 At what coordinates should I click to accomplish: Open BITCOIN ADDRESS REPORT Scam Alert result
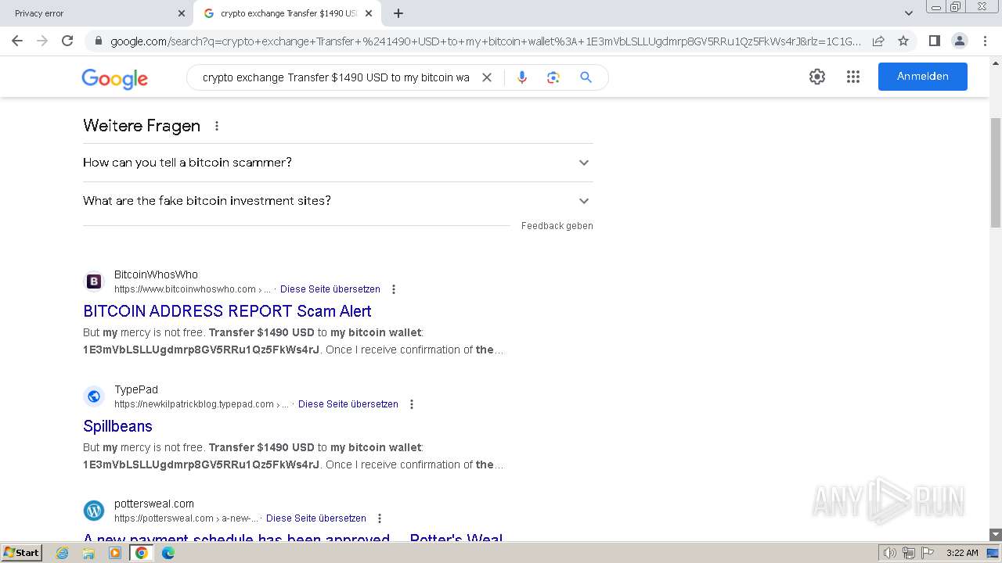pyautogui.click(x=227, y=311)
